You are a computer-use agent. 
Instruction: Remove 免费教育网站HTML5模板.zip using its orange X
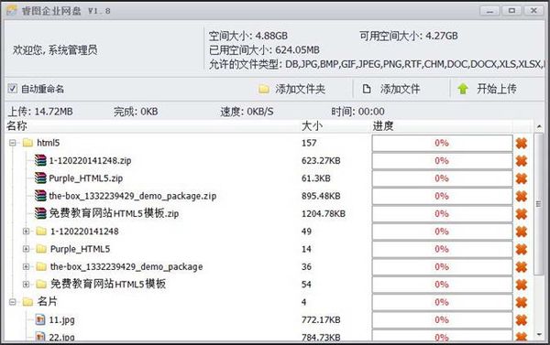click(522, 213)
